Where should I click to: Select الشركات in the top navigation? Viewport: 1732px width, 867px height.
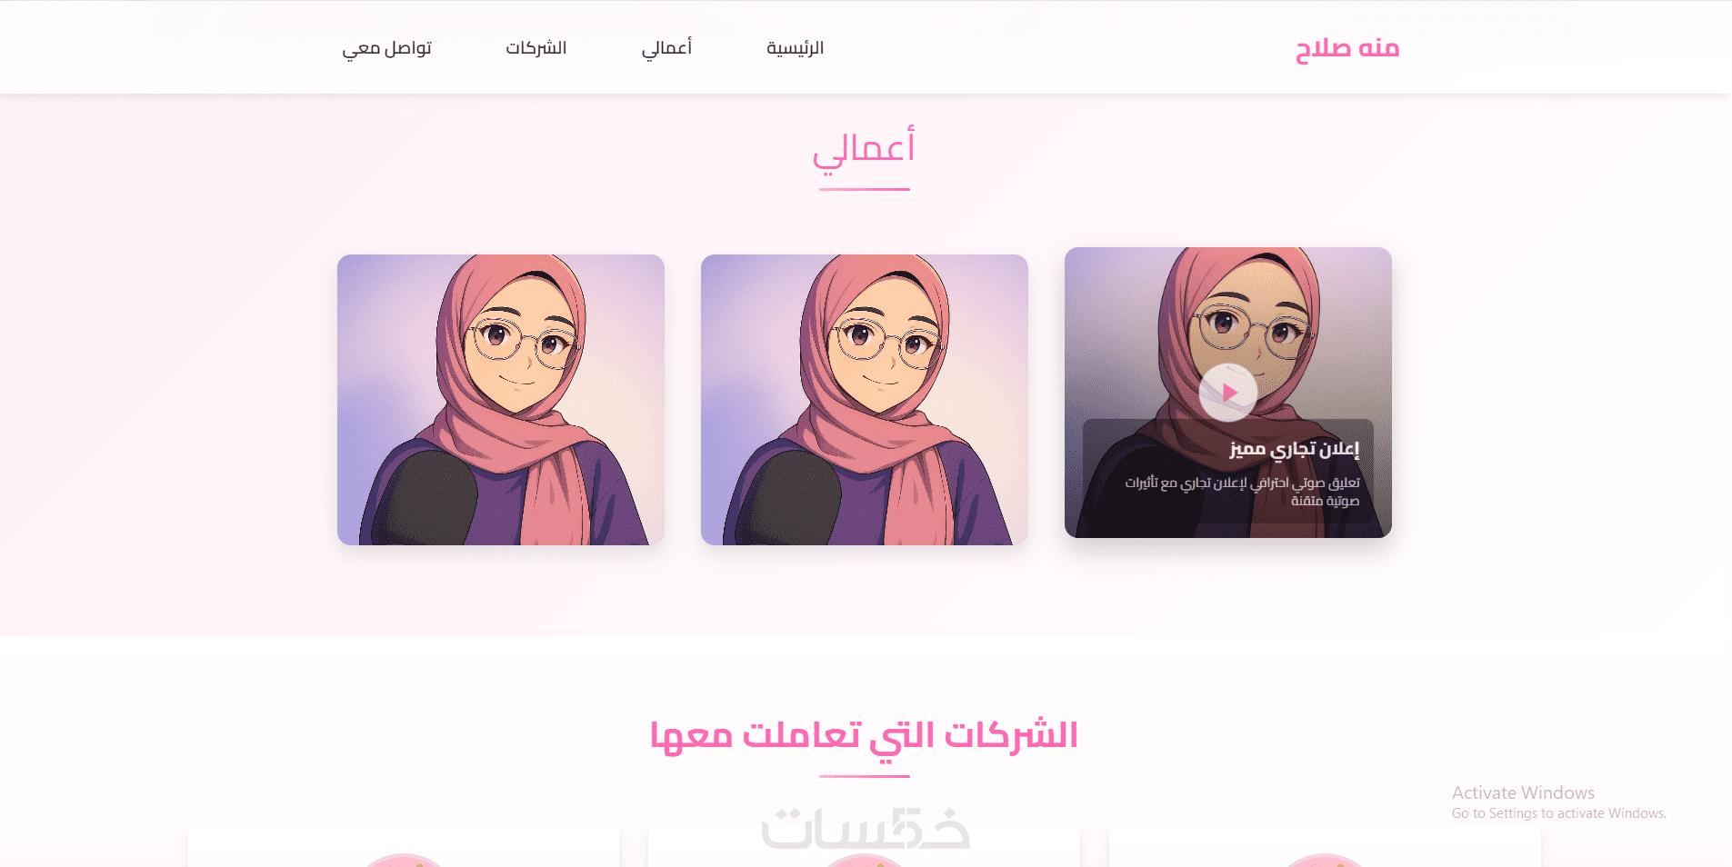(536, 48)
